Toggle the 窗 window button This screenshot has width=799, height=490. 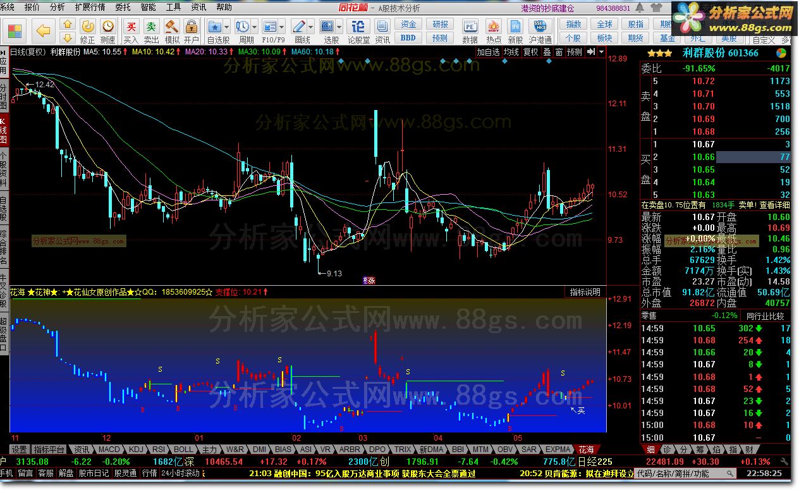(x=559, y=52)
